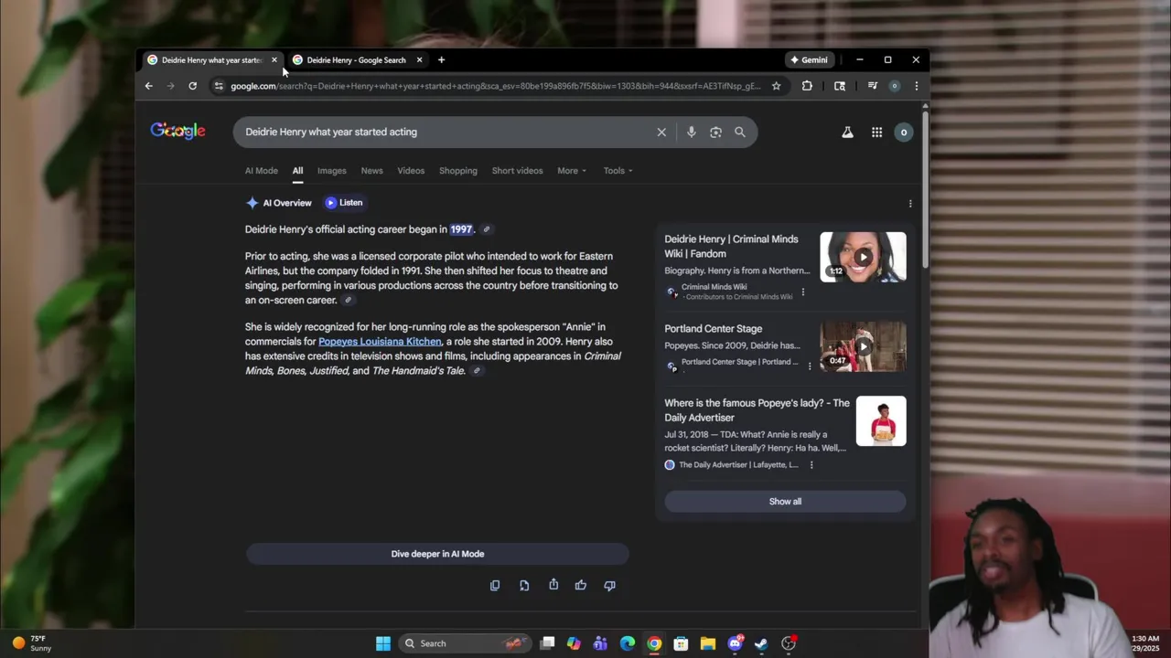Image resolution: width=1171 pixels, height=658 pixels.
Task: Open Steam from the taskbar
Action: tap(761, 643)
